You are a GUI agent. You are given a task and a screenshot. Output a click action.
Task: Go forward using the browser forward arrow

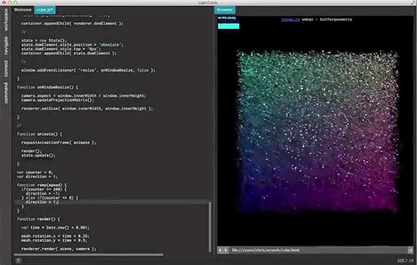[x=225, y=250]
